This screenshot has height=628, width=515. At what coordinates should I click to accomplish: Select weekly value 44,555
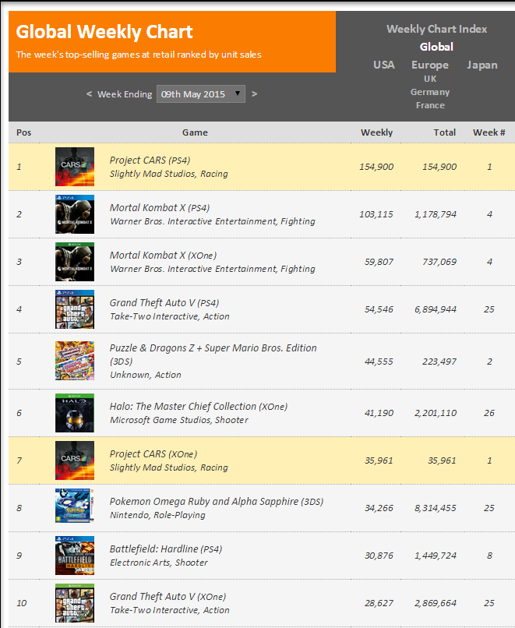click(379, 362)
